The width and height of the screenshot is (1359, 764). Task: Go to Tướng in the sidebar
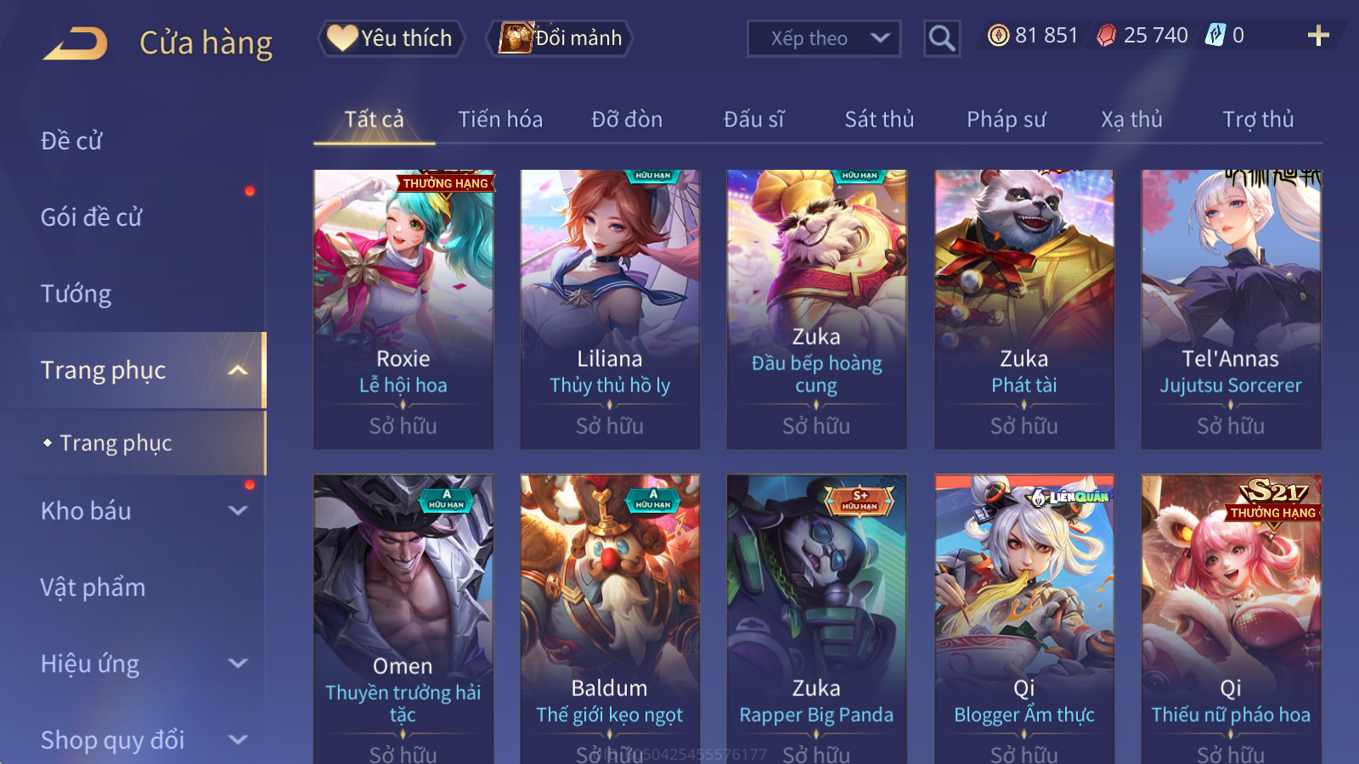point(76,294)
